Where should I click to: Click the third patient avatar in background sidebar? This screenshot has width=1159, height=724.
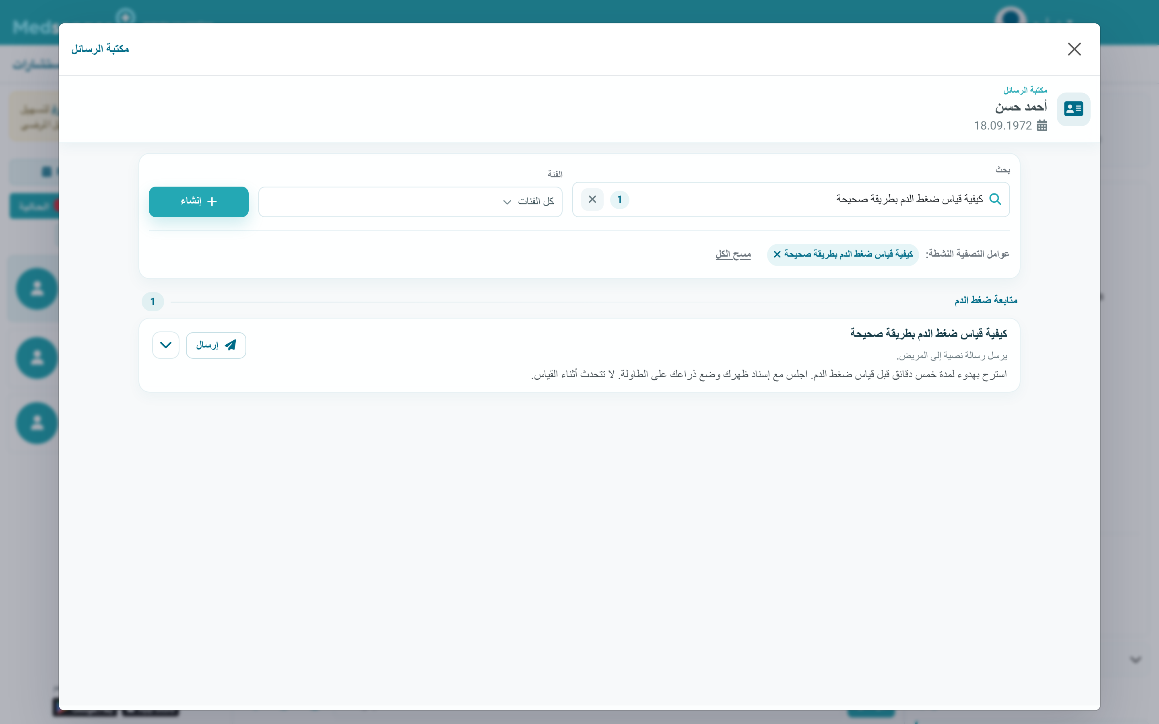37,423
